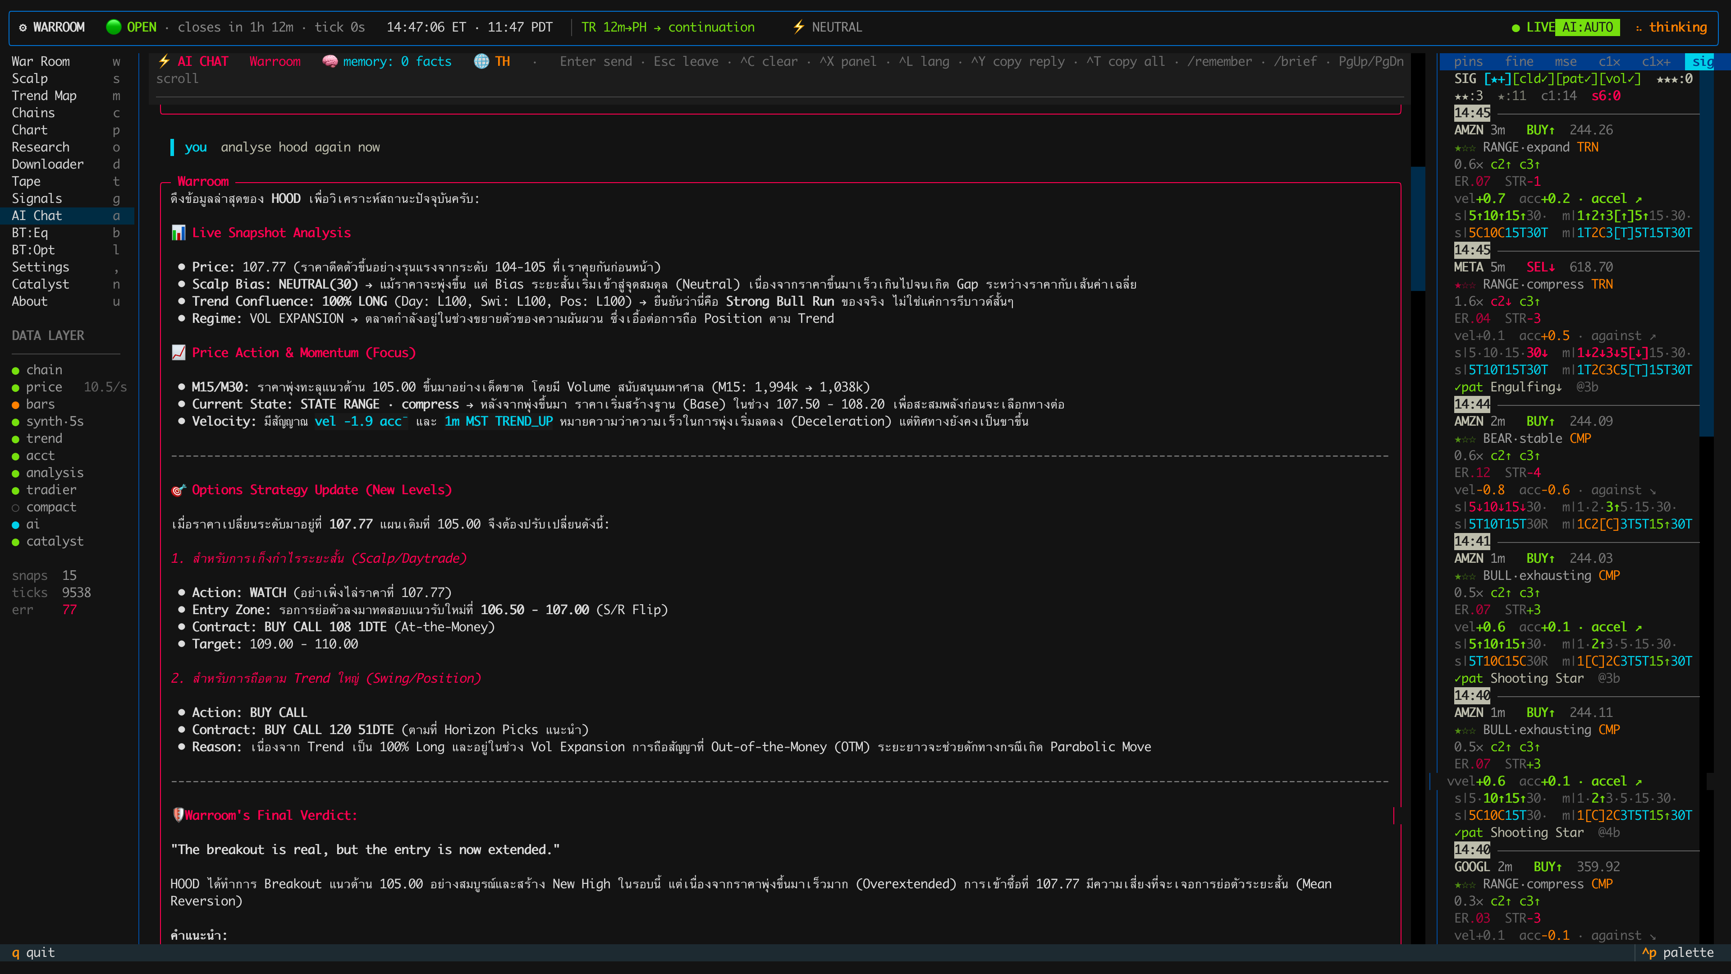Click the status dot beside synth·5s
This screenshot has height=974, width=1731.
(x=15, y=422)
